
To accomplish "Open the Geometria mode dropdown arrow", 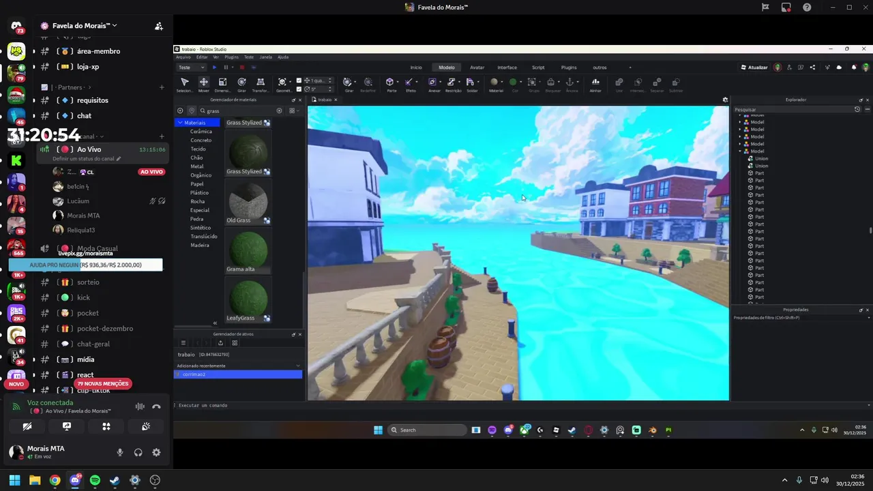I will click(291, 82).
